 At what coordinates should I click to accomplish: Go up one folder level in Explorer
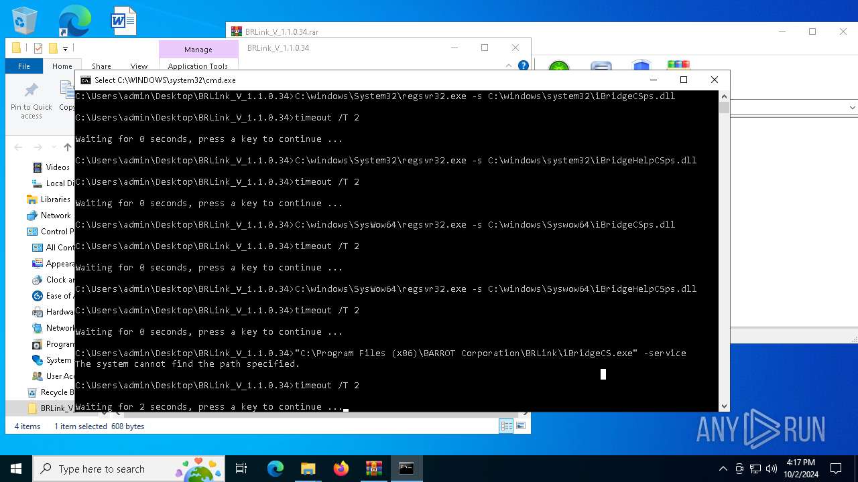pyautogui.click(x=68, y=147)
